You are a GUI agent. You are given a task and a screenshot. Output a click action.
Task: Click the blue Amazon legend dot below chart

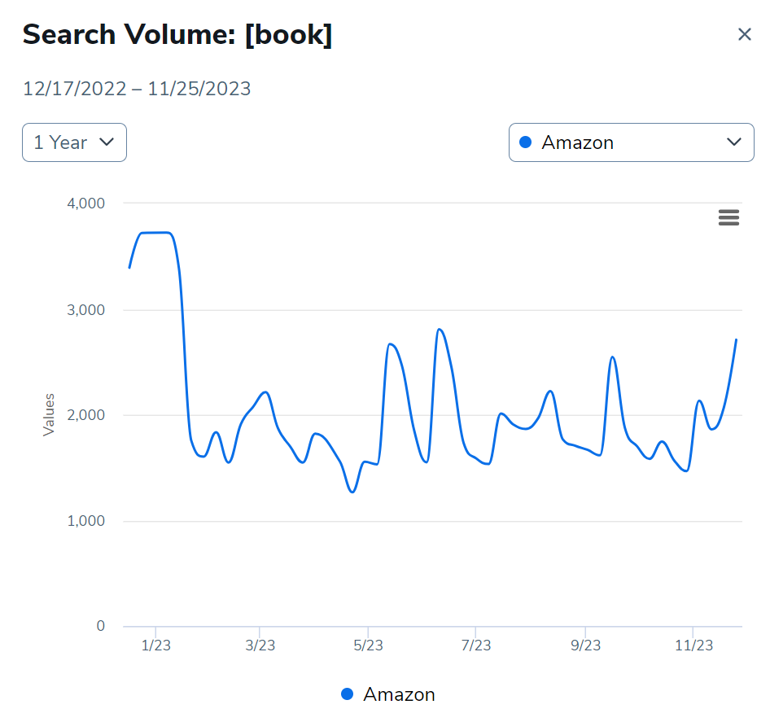347,694
